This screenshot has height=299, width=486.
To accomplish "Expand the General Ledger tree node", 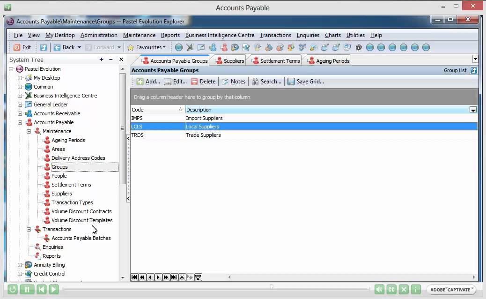I will pyautogui.click(x=20, y=105).
